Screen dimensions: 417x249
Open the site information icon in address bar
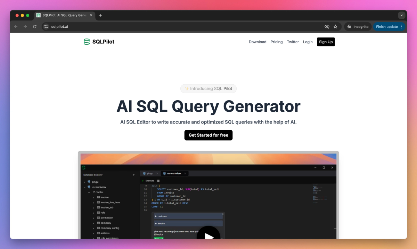(46, 26)
